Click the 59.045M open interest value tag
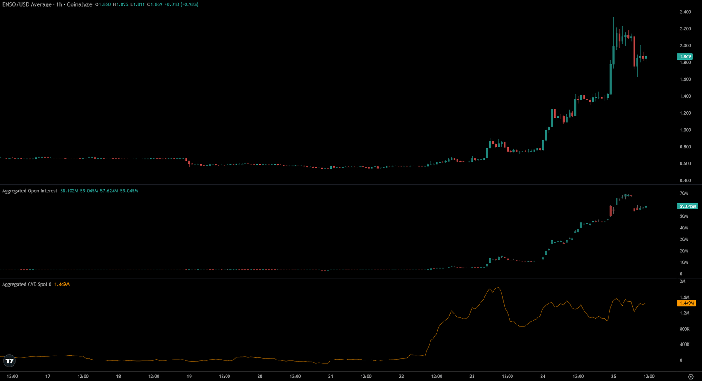The height and width of the screenshot is (381, 702). [687, 206]
